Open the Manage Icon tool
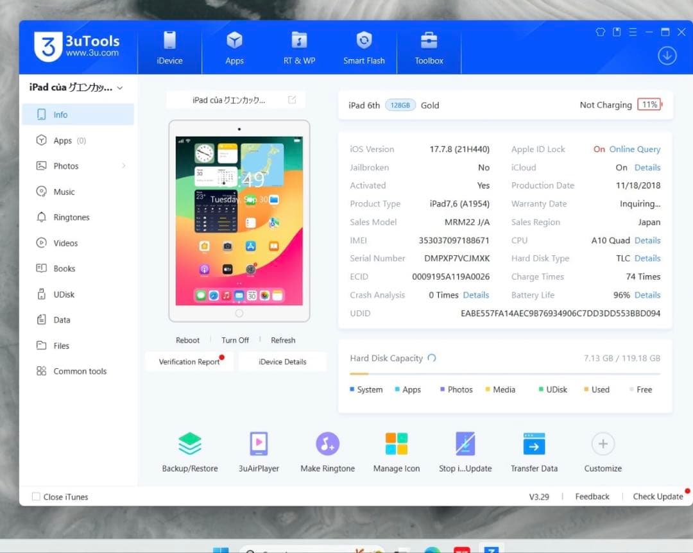Image resolution: width=693 pixels, height=553 pixels. pyautogui.click(x=396, y=449)
